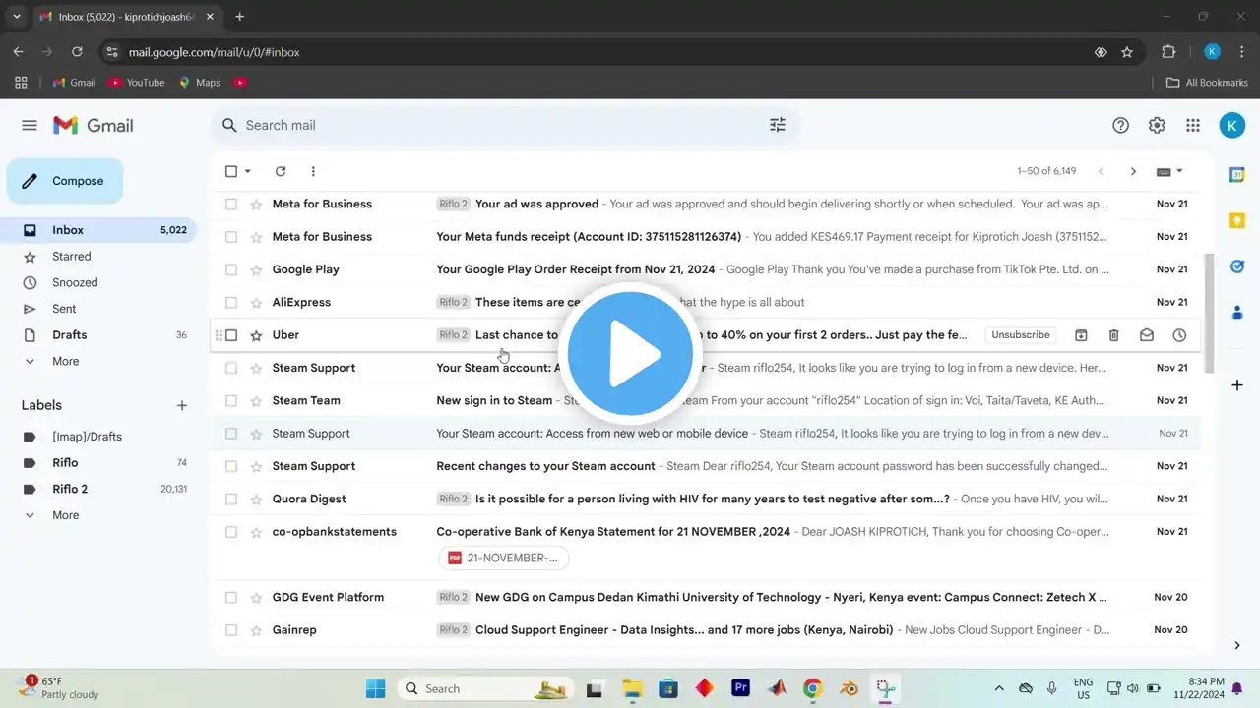Star the Google Play email
This screenshot has height=708, width=1260.
[x=256, y=269]
